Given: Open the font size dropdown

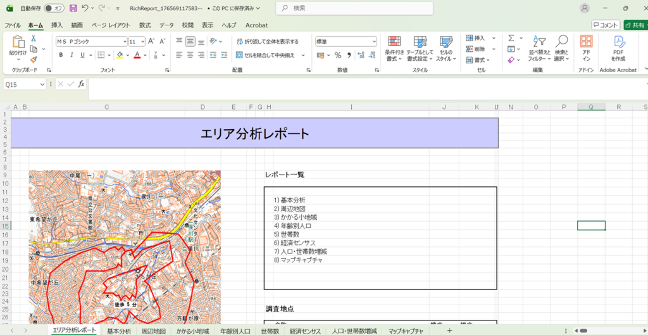Looking at the screenshot, I should tap(142, 41).
